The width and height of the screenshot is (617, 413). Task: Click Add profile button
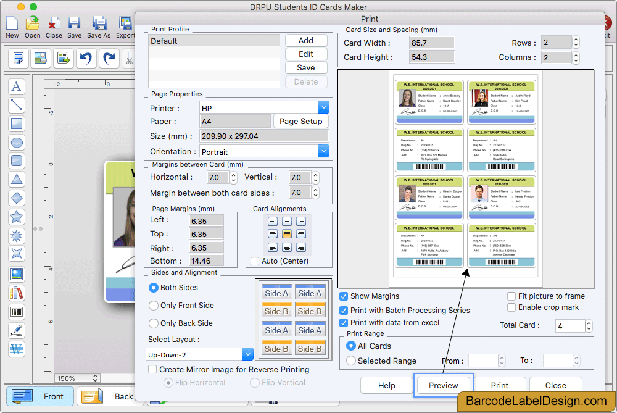(x=306, y=40)
